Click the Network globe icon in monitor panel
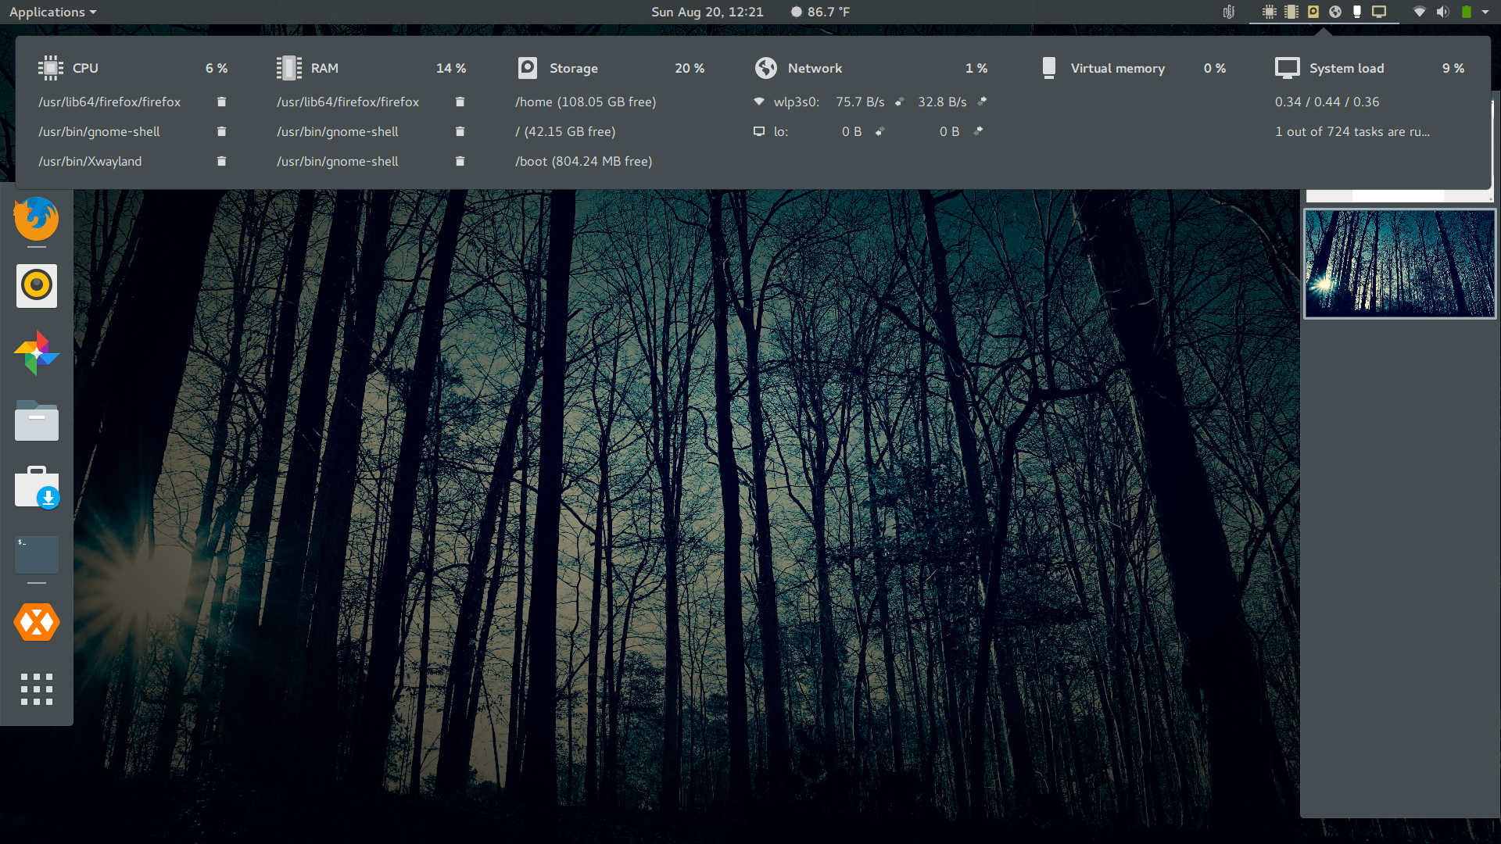 [765, 68]
